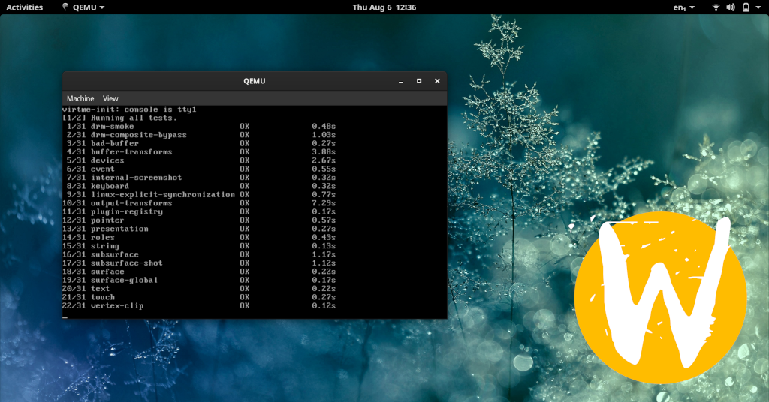Minimize the QEMU window
This screenshot has width=769, height=402.
tap(401, 81)
